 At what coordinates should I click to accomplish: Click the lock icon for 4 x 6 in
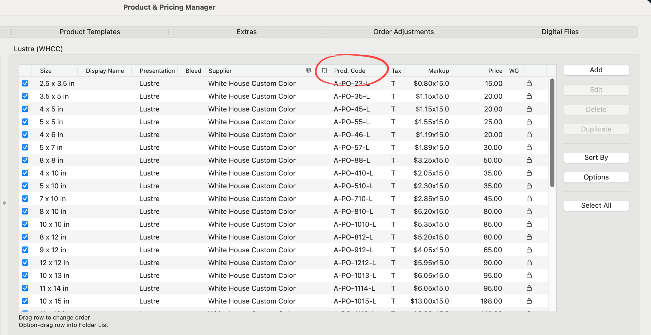point(529,135)
